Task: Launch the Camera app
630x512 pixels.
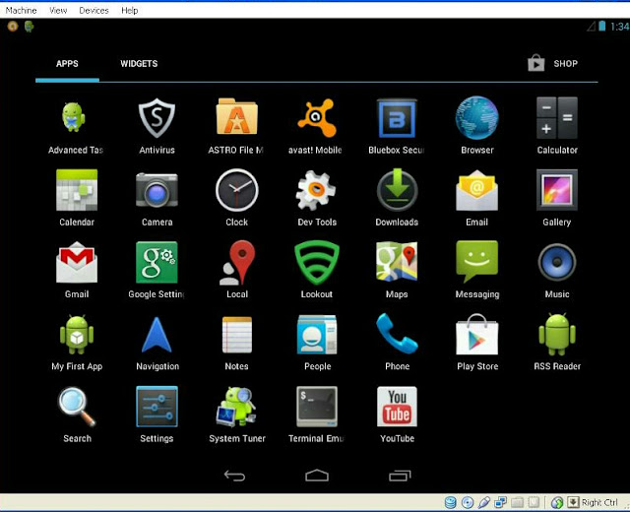Action: point(157,198)
